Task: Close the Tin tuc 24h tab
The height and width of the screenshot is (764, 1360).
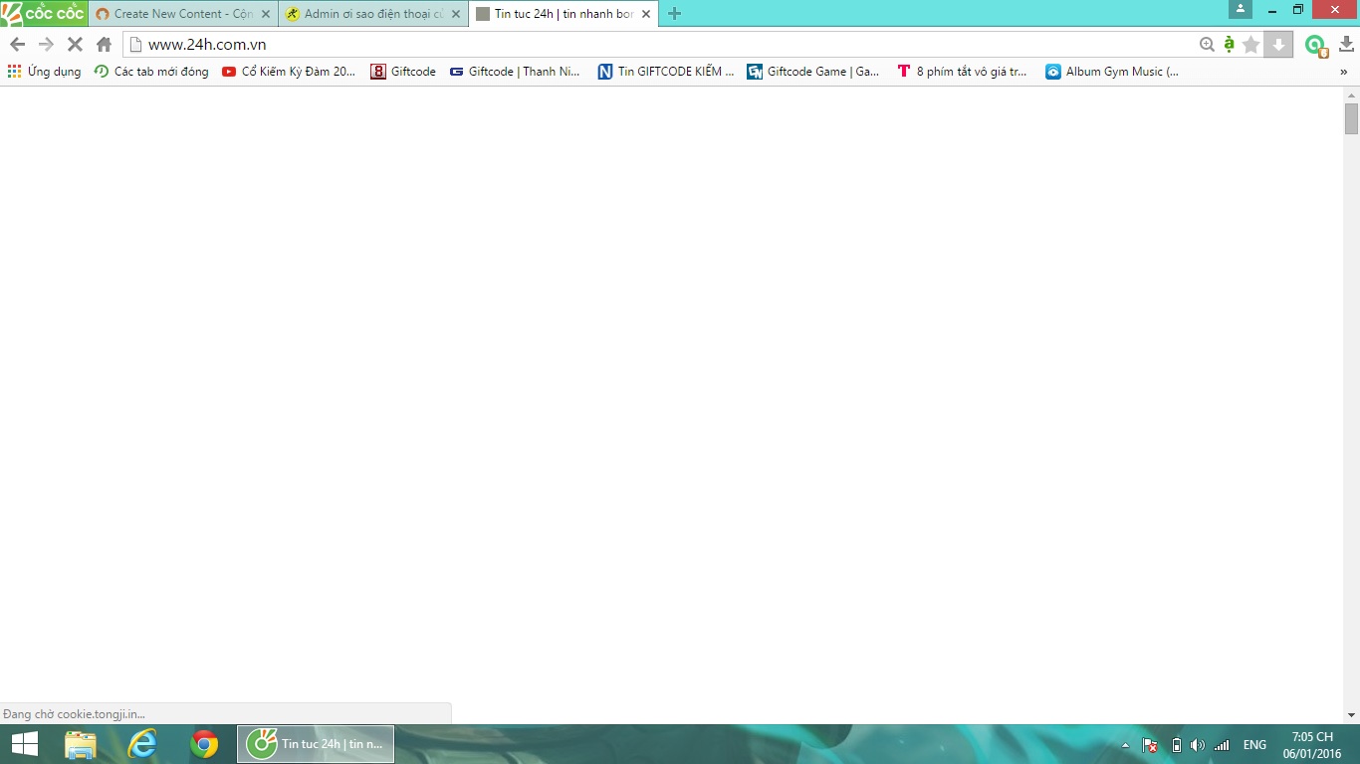Action: pos(646,14)
